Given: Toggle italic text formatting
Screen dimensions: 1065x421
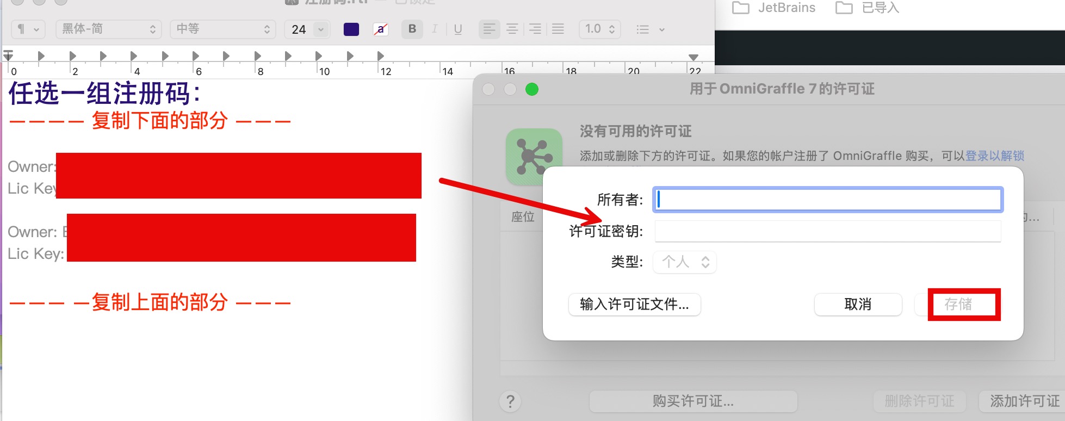Looking at the screenshot, I should [435, 29].
